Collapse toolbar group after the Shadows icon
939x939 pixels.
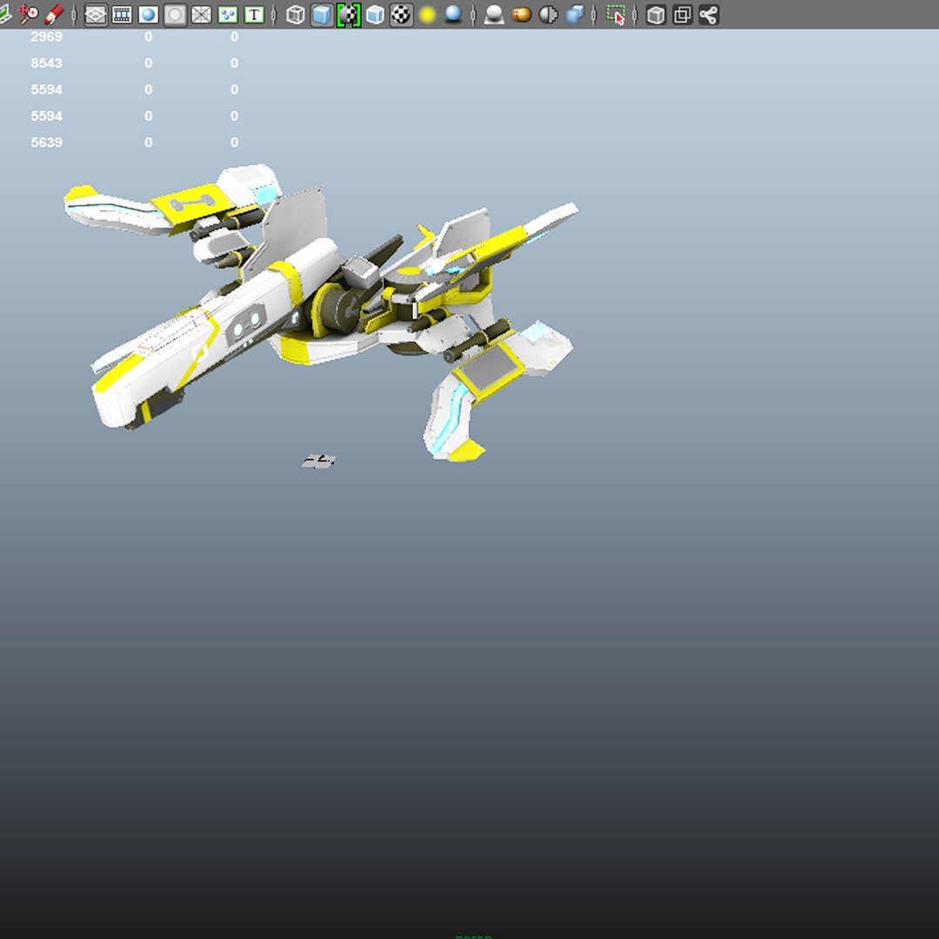tap(473, 15)
